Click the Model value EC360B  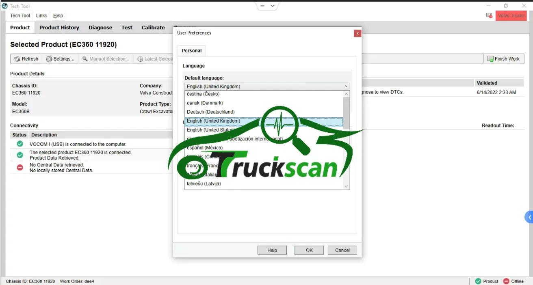point(21,111)
